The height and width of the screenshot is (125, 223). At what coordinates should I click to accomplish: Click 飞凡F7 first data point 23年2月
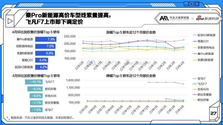[166, 99]
